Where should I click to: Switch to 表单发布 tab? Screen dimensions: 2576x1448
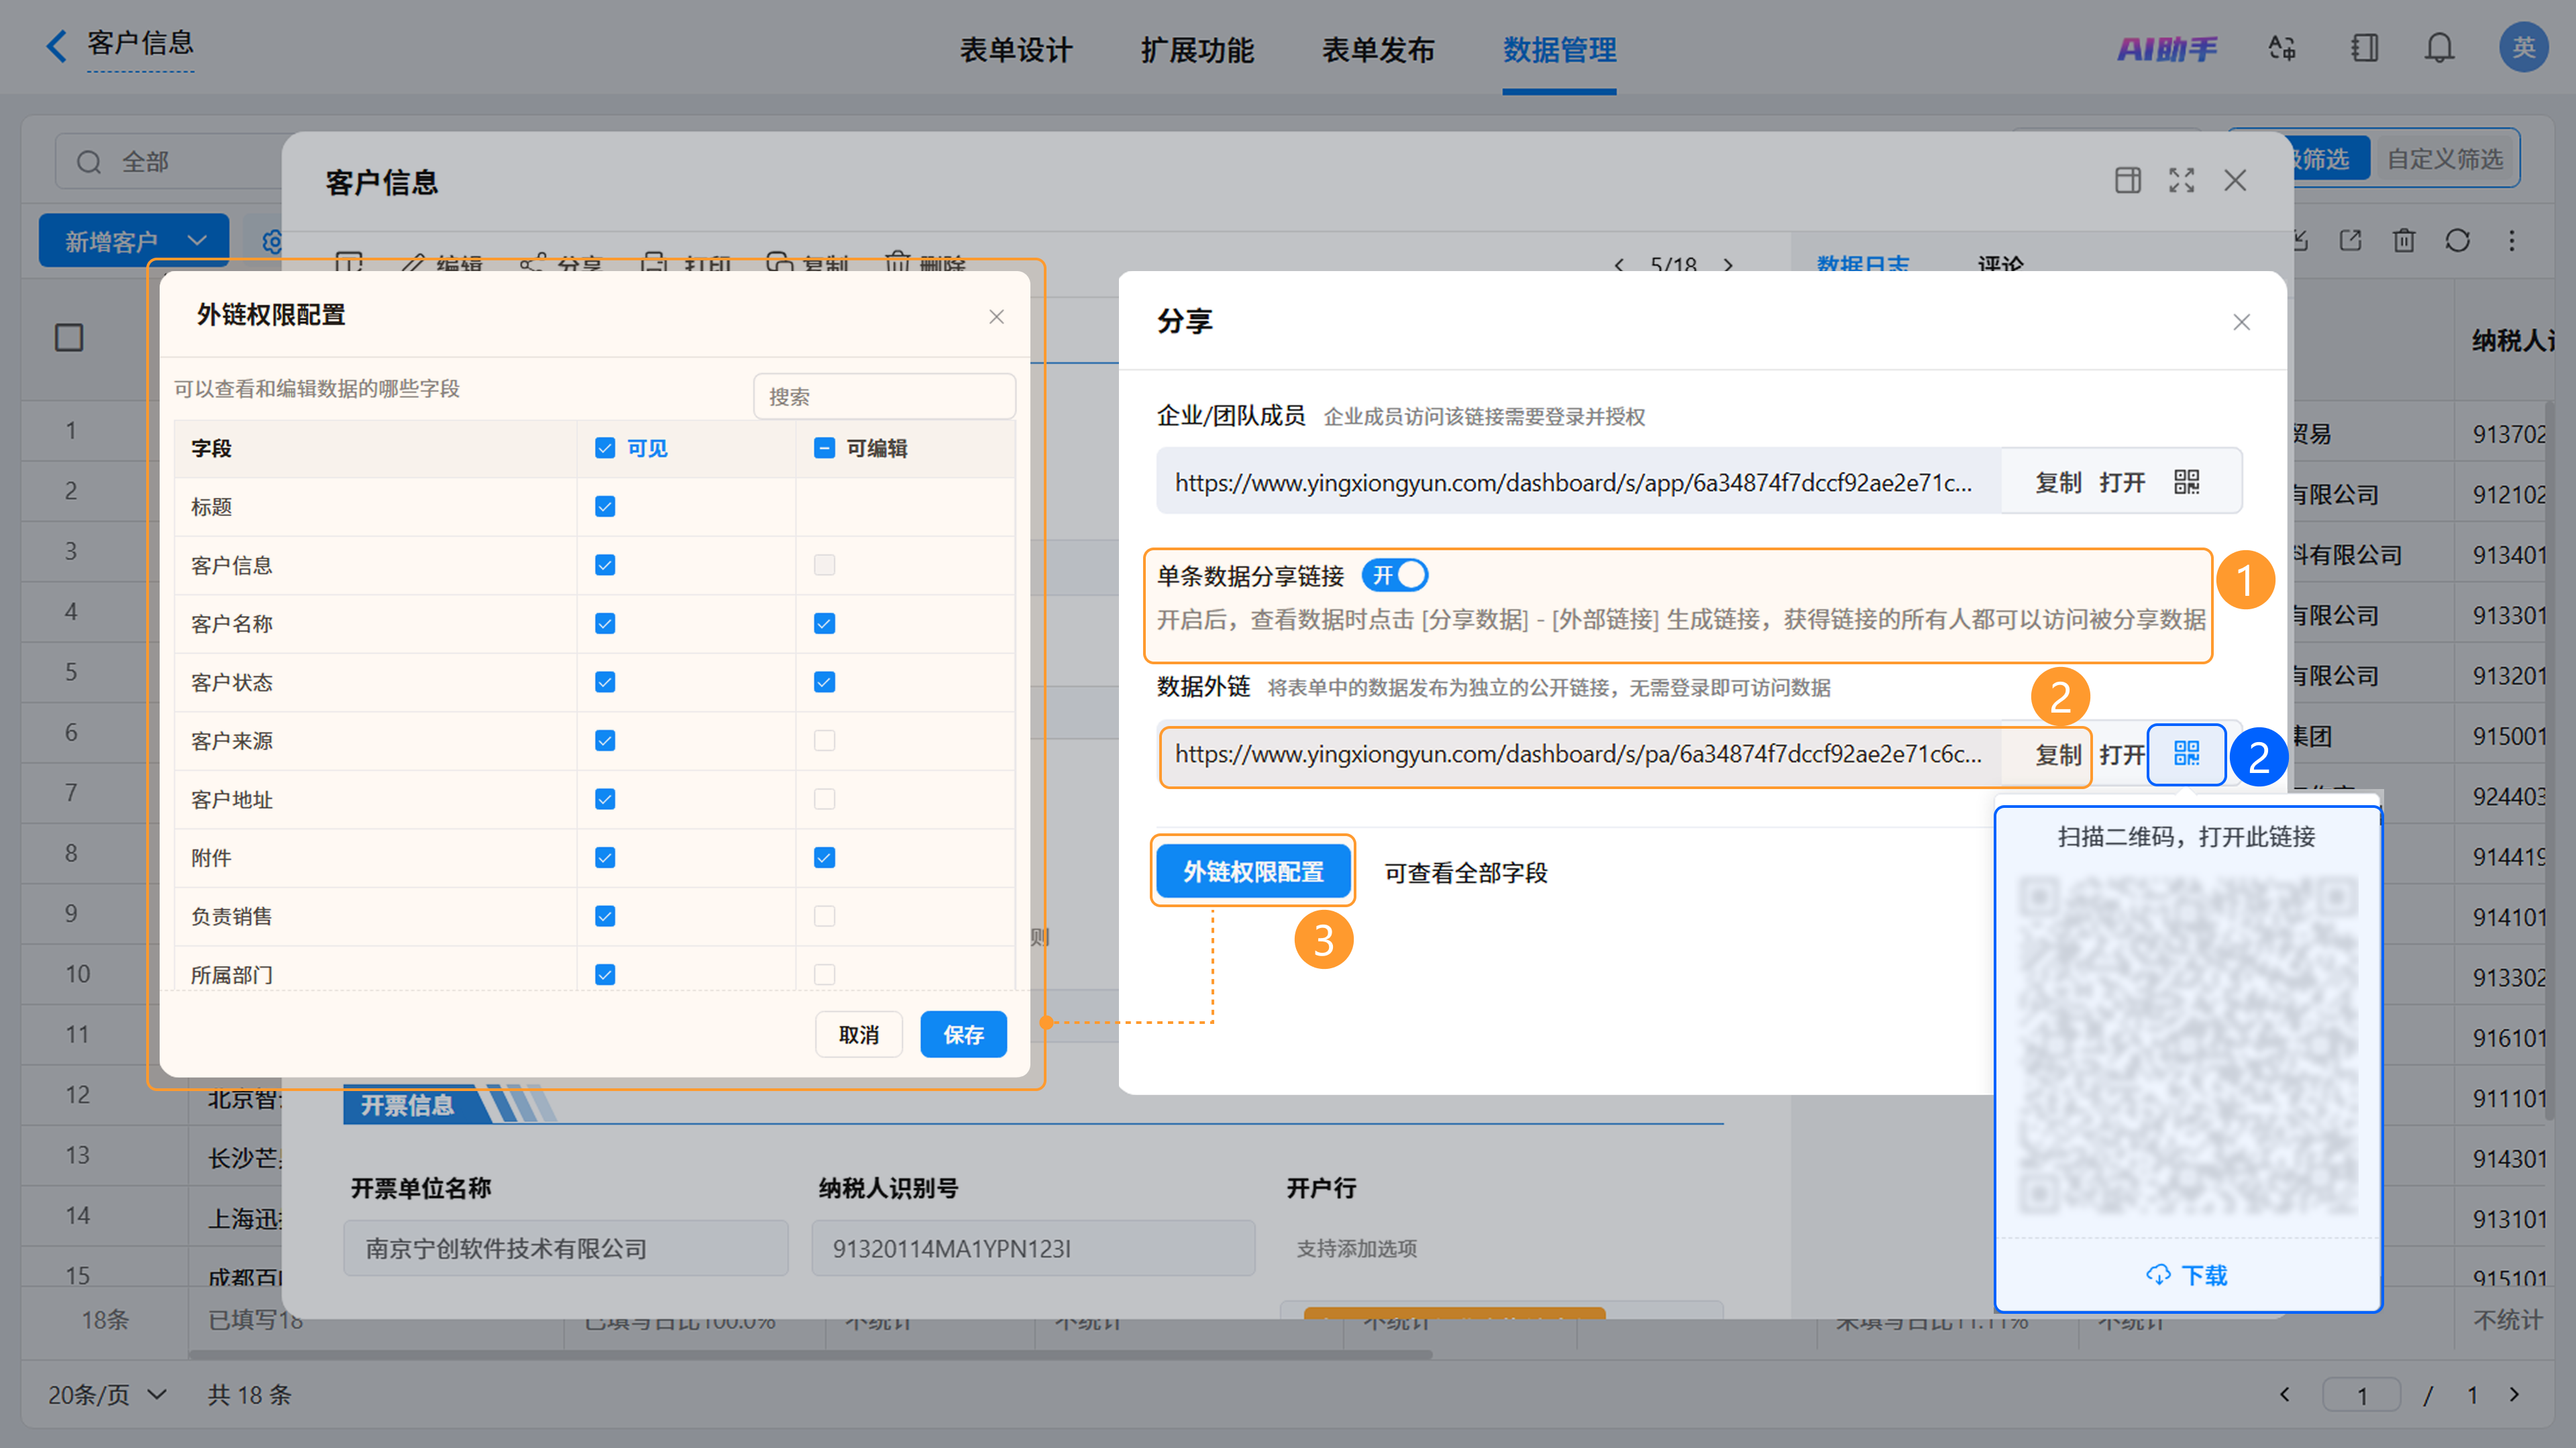pos(1378,50)
